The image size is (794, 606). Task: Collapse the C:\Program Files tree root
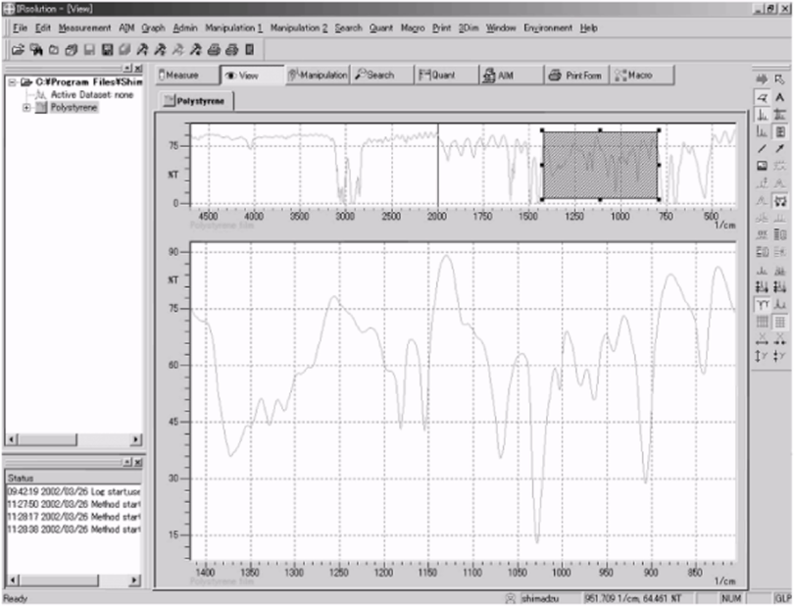[12, 82]
